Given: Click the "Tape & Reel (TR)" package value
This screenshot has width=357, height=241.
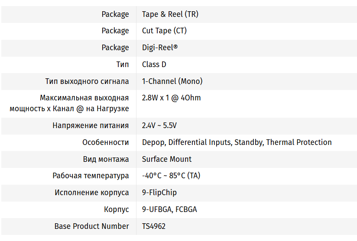Looking at the screenshot, I should (170, 14).
